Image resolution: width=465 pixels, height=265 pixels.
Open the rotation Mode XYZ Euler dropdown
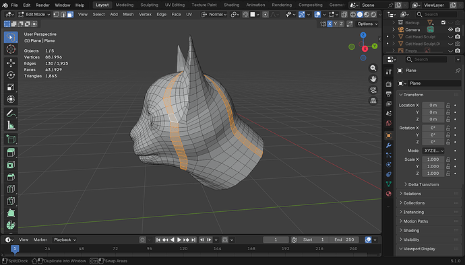click(x=433, y=151)
